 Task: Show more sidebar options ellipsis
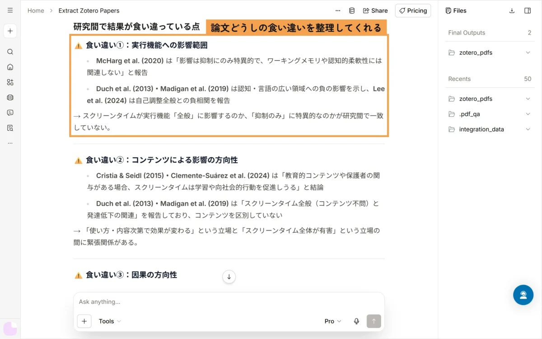tap(10, 143)
